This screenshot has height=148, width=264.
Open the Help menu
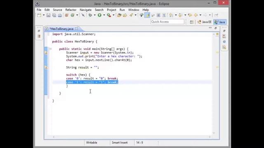146,10
